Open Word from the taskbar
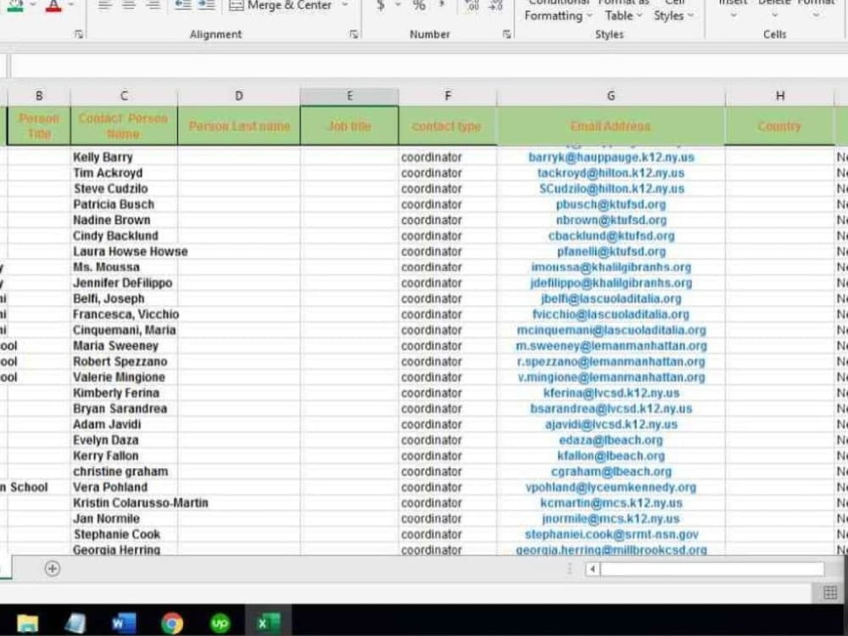This screenshot has width=848, height=636. pyautogui.click(x=124, y=623)
